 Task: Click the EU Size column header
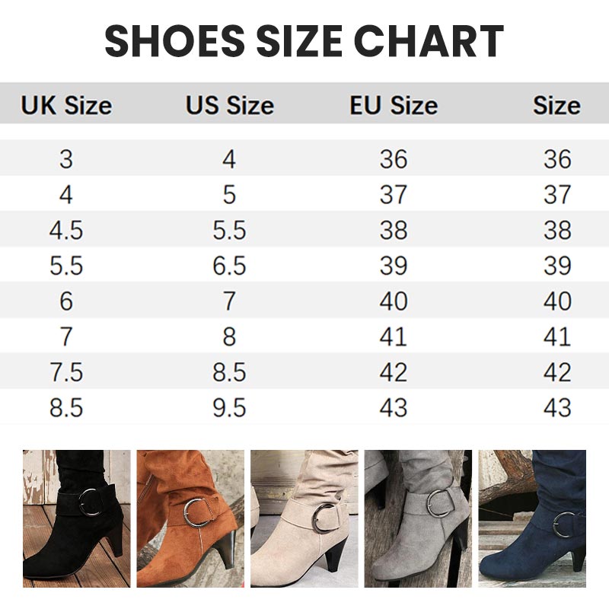click(394, 105)
